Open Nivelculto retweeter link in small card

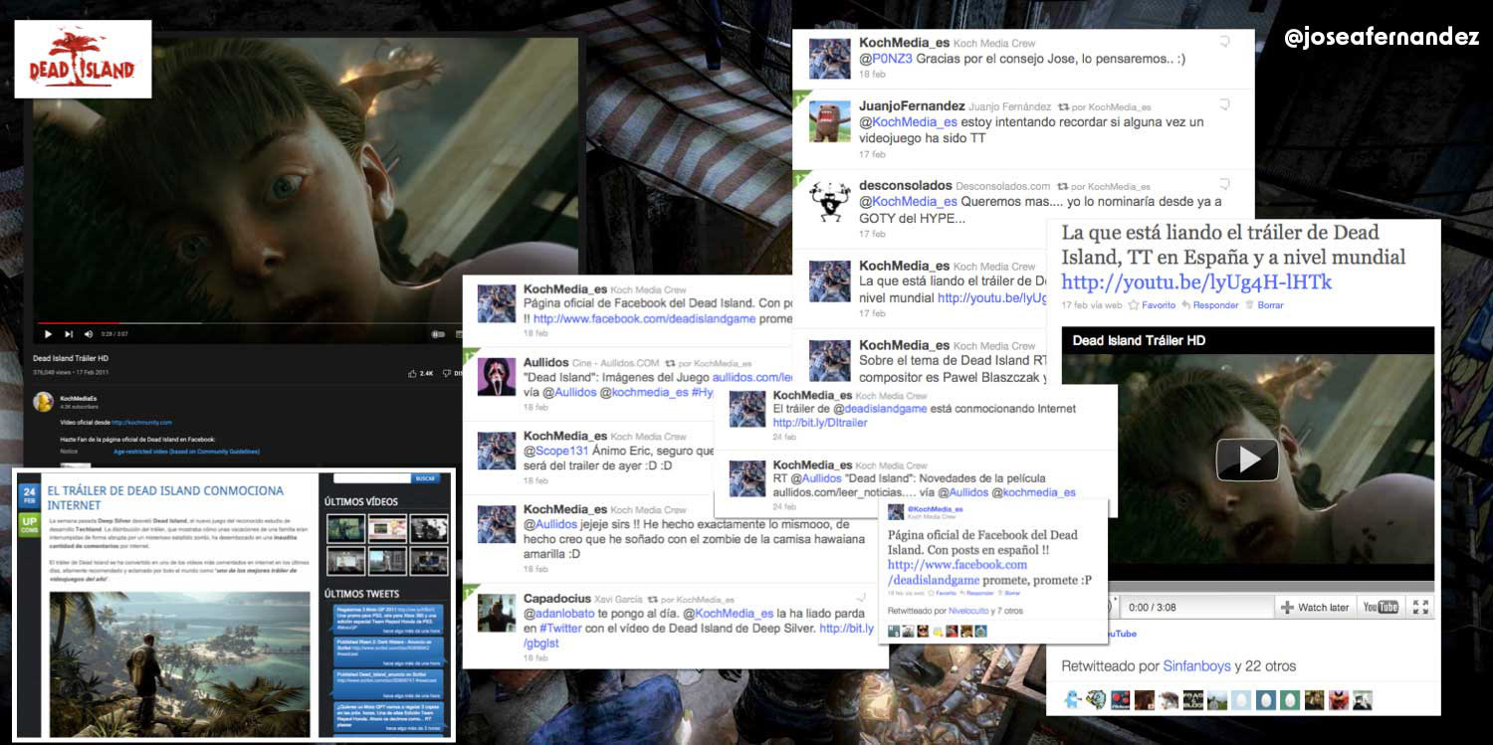coord(966,611)
